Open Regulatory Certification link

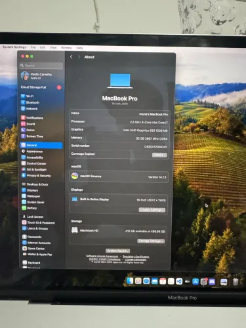click(x=136, y=256)
